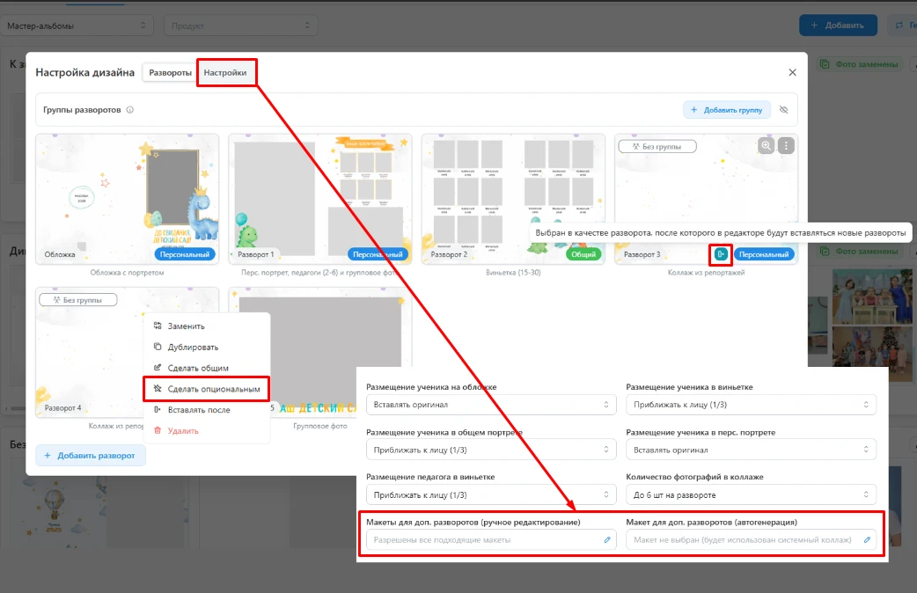The width and height of the screenshot is (917, 593).
Task: Select the Обложка spread thumbnail
Action: coord(127,199)
